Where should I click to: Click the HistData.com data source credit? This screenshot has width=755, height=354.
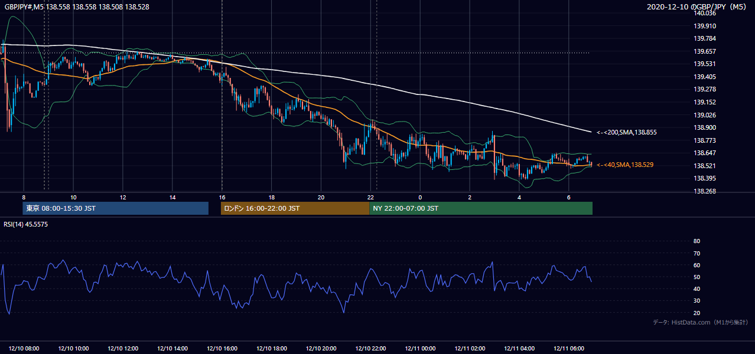[x=701, y=322]
